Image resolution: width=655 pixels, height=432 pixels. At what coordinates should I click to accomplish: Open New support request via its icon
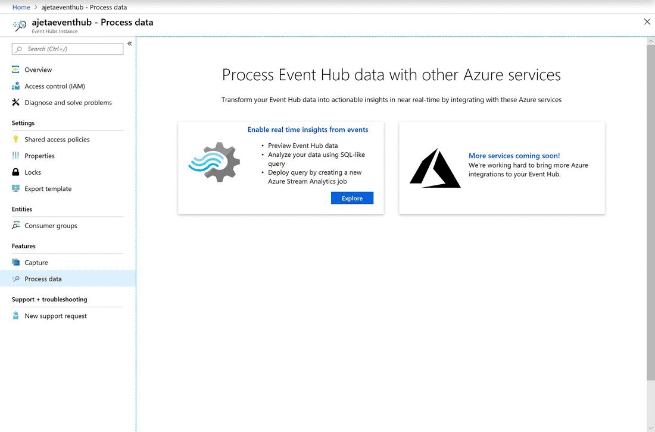click(15, 316)
